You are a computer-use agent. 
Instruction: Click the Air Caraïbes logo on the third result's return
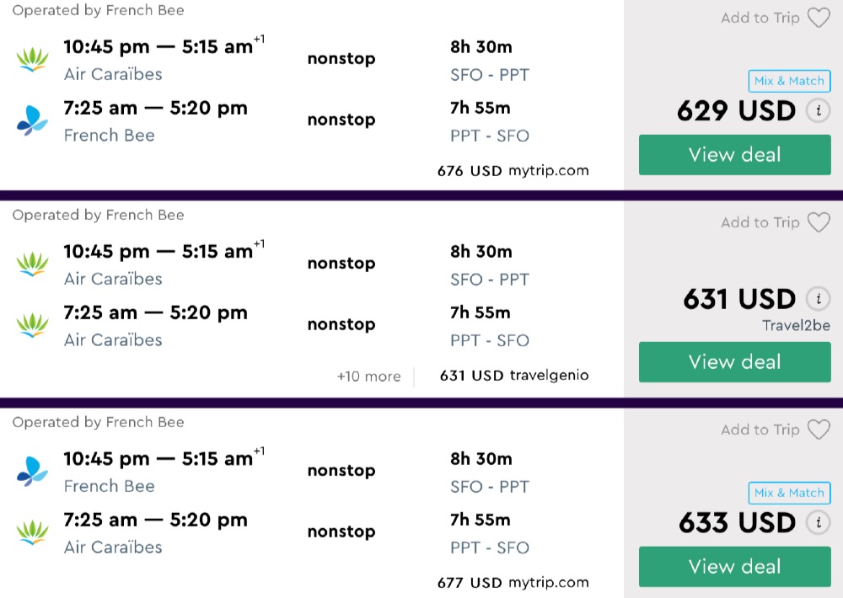(32, 532)
